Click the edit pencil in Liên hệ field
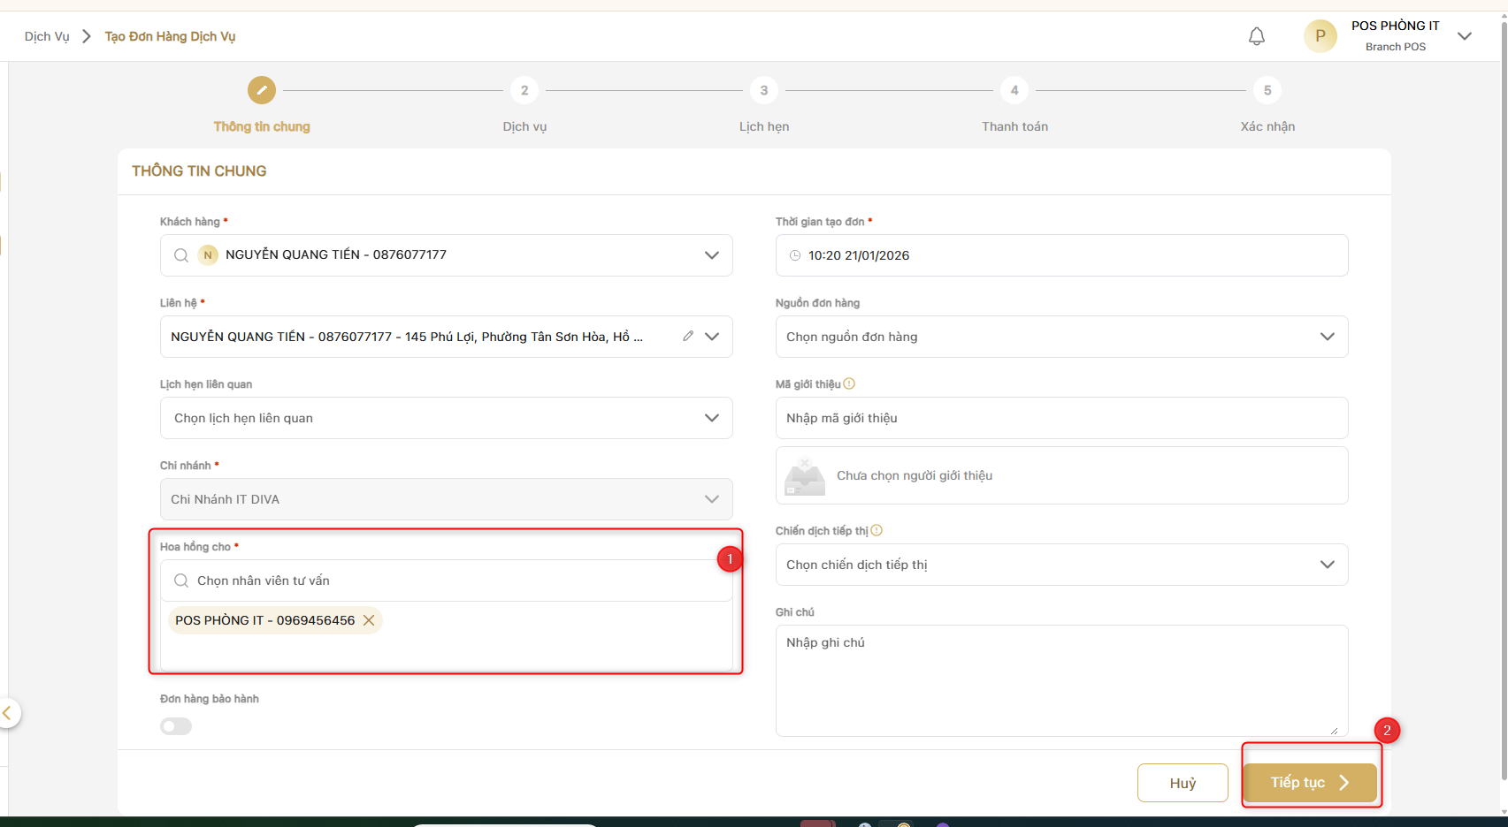 coord(687,336)
